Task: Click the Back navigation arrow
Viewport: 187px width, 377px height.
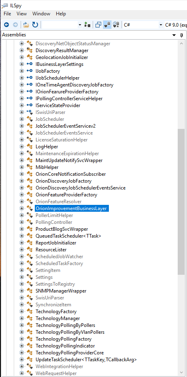Action: click(x=7, y=25)
